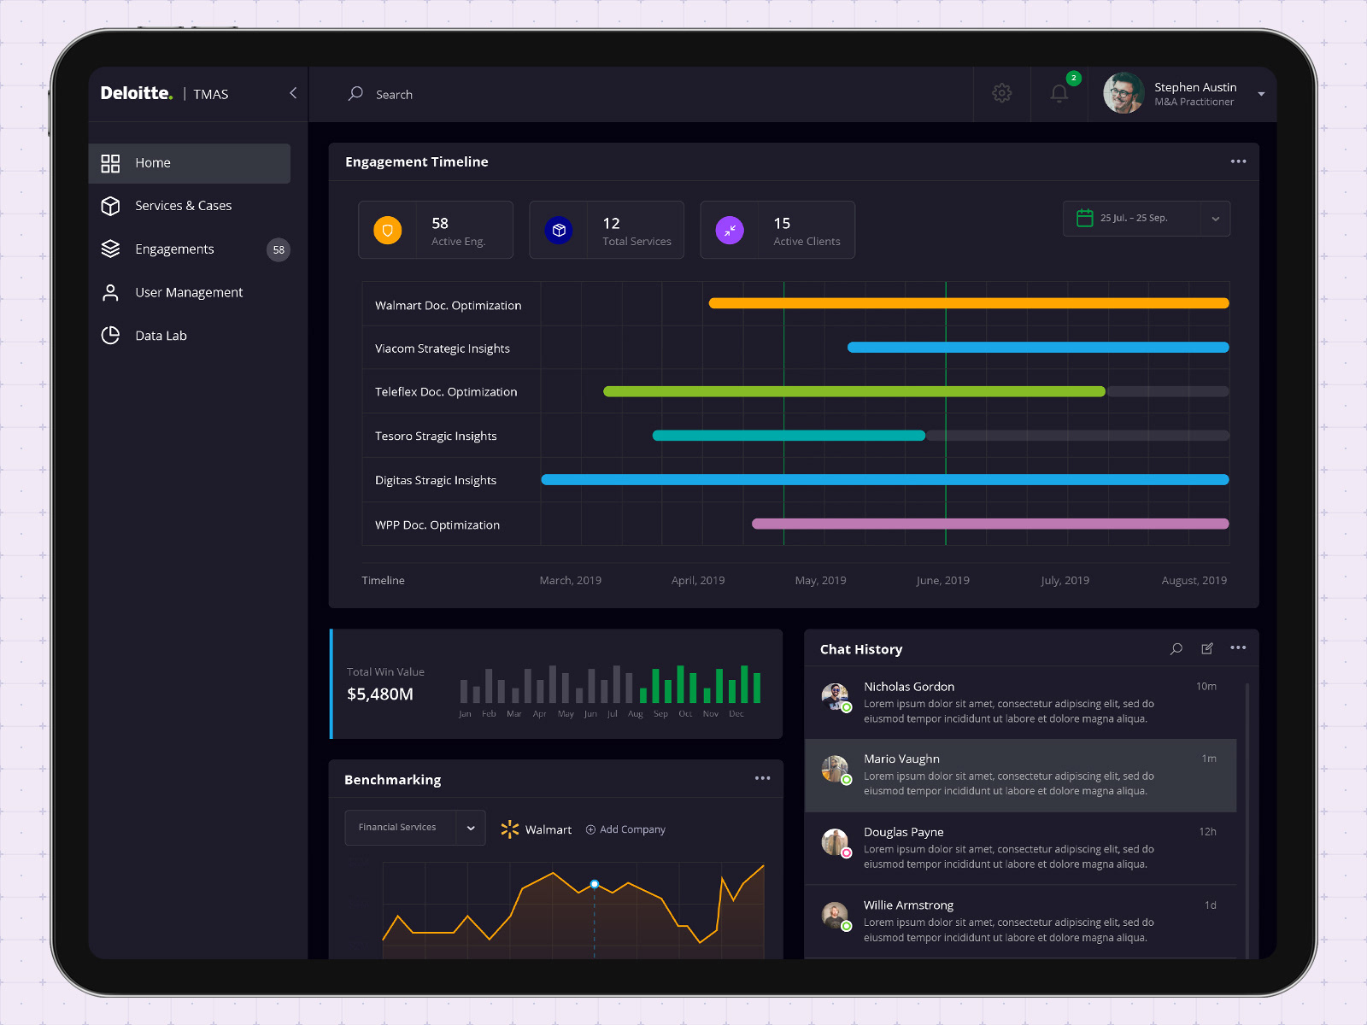1367x1025 pixels.
Task: Open Engagement Timeline more options menu
Action: pos(1238,161)
